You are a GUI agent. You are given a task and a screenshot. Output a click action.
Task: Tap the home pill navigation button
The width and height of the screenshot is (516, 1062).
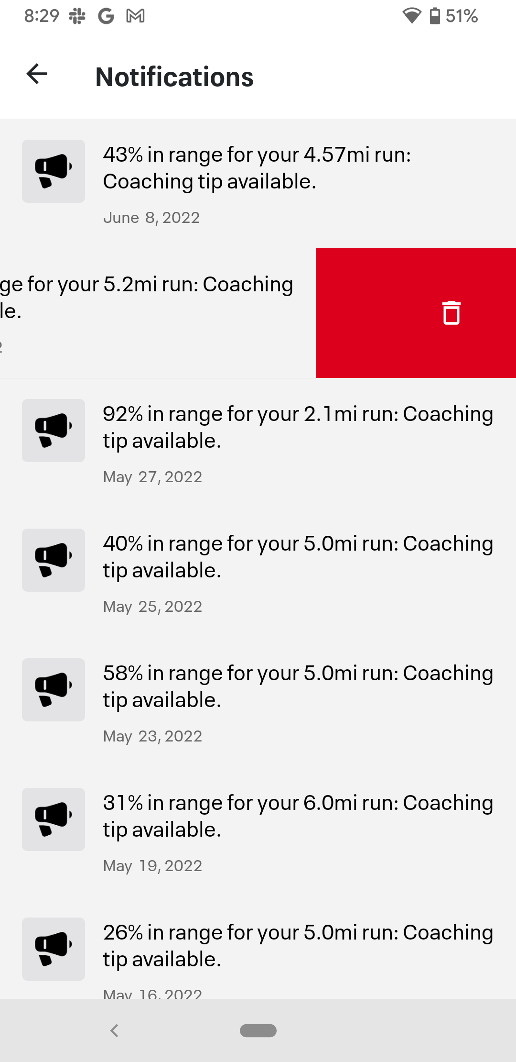[258, 1030]
